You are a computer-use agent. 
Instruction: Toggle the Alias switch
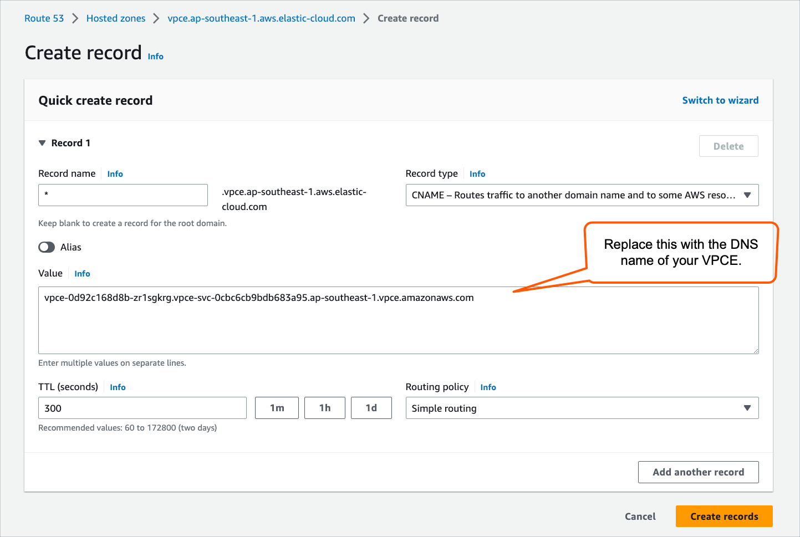[x=47, y=247]
